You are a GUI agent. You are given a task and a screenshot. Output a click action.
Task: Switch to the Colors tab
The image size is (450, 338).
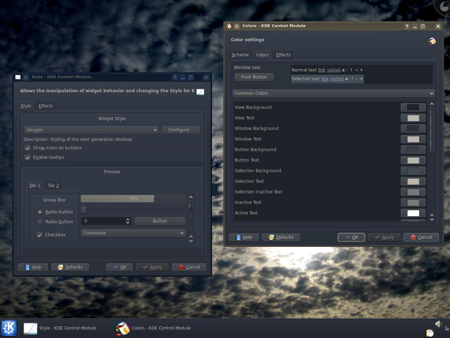pos(262,55)
